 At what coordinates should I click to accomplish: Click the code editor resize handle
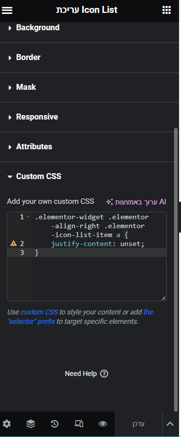click(164, 298)
